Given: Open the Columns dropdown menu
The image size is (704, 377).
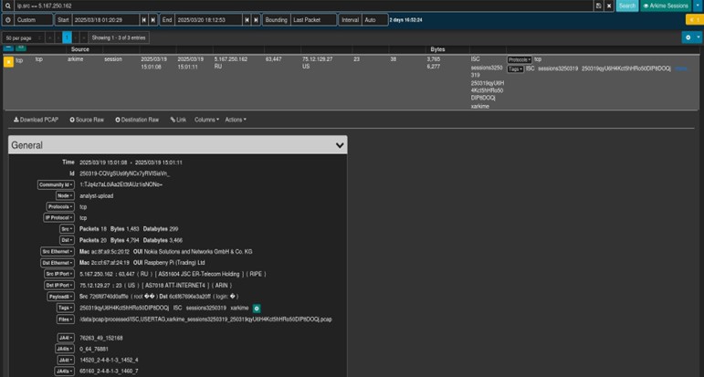Looking at the screenshot, I should tap(206, 120).
